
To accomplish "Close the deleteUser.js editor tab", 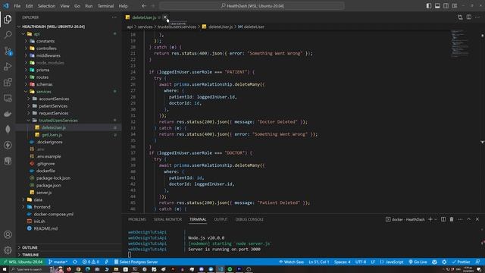I will 165,17.
